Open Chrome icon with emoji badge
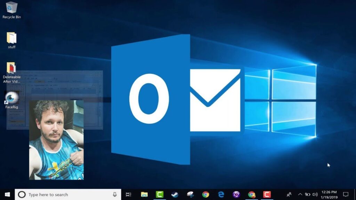This screenshot has width=356, height=200. 252,194
